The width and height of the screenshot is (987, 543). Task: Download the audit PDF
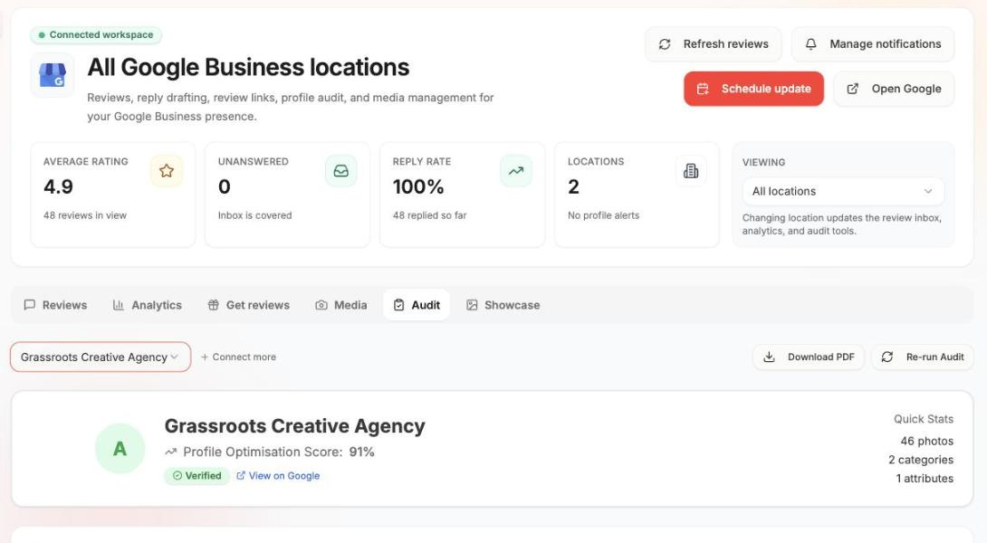pyautogui.click(x=809, y=357)
